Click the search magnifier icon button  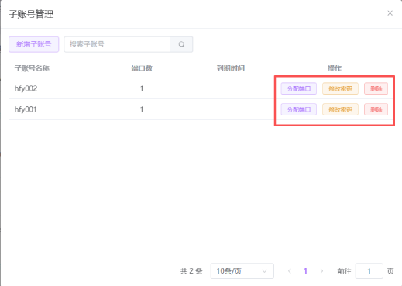coord(181,44)
